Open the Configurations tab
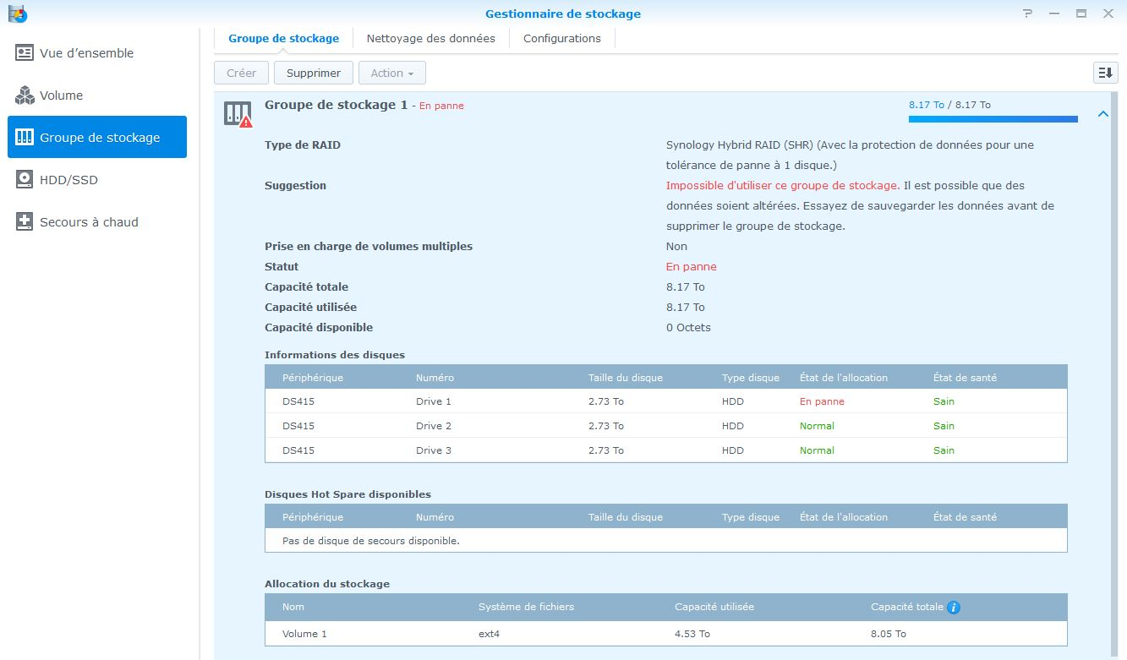Image resolution: width=1127 pixels, height=660 pixels. (561, 38)
